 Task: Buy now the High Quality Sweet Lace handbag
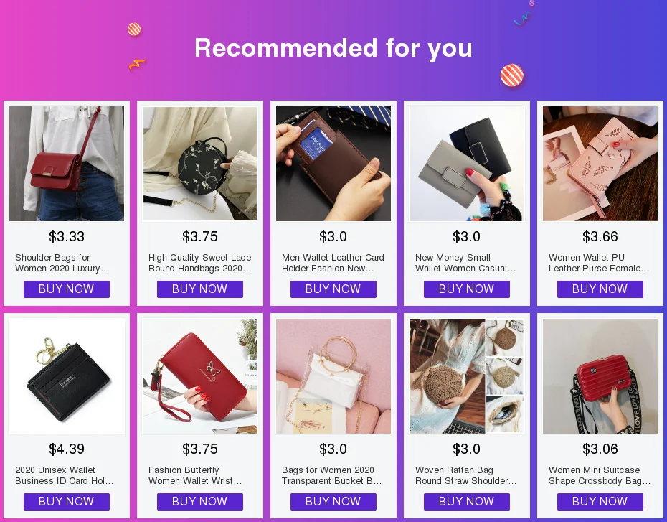tap(200, 289)
